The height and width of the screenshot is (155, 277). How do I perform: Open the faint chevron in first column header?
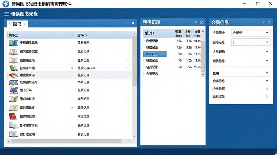(x=72, y=35)
